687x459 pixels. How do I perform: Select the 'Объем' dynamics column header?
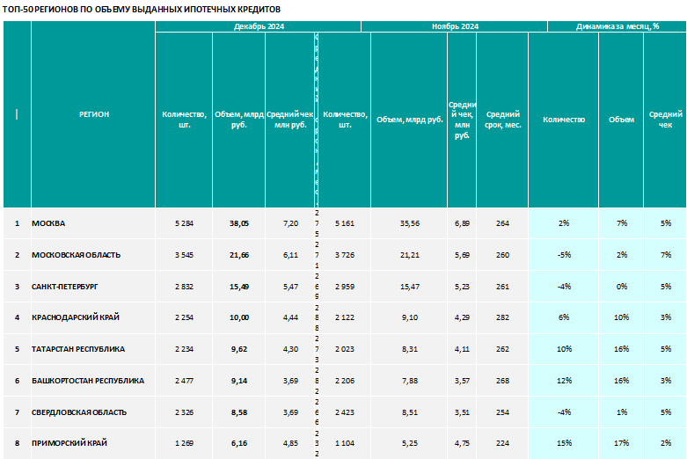click(x=621, y=120)
